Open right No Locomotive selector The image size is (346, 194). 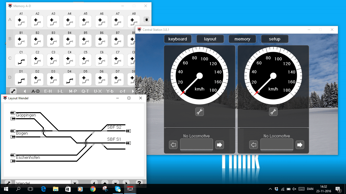click(x=277, y=145)
